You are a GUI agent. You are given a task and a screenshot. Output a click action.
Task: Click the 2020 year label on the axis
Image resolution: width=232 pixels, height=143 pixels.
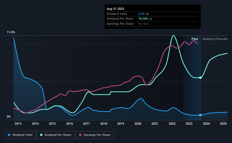coord(138,124)
